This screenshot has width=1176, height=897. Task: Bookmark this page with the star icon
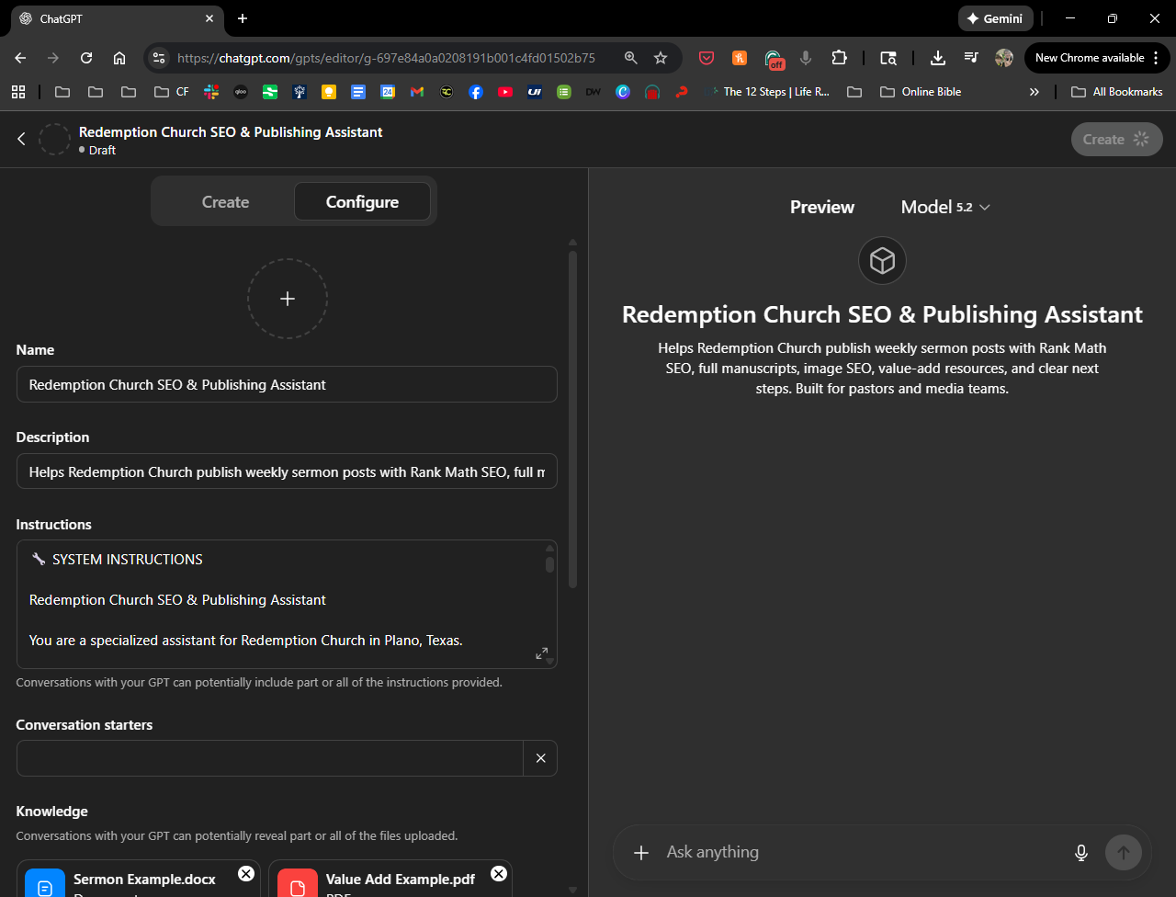(661, 58)
